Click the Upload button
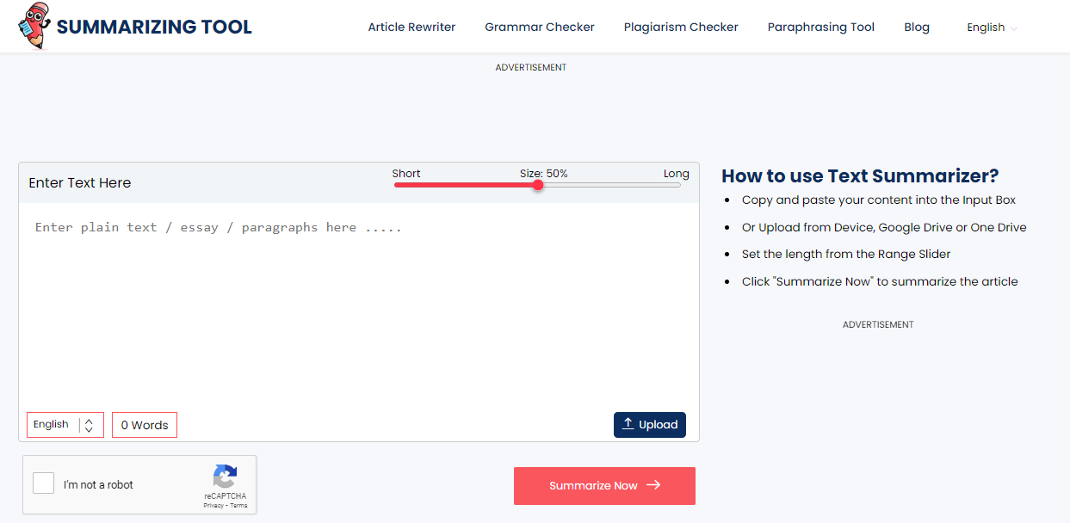Screen dimensions: 1070x523 coord(649,425)
